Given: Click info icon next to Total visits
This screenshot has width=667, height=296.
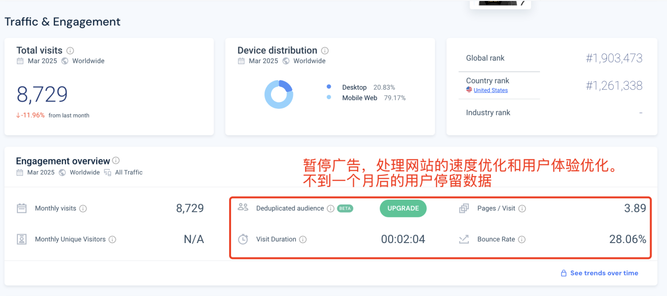Looking at the screenshot, I should click(70, 51).
